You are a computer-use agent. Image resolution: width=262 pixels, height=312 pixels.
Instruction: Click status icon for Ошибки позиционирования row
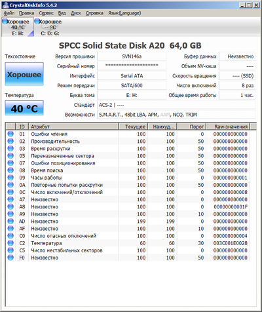10,163
